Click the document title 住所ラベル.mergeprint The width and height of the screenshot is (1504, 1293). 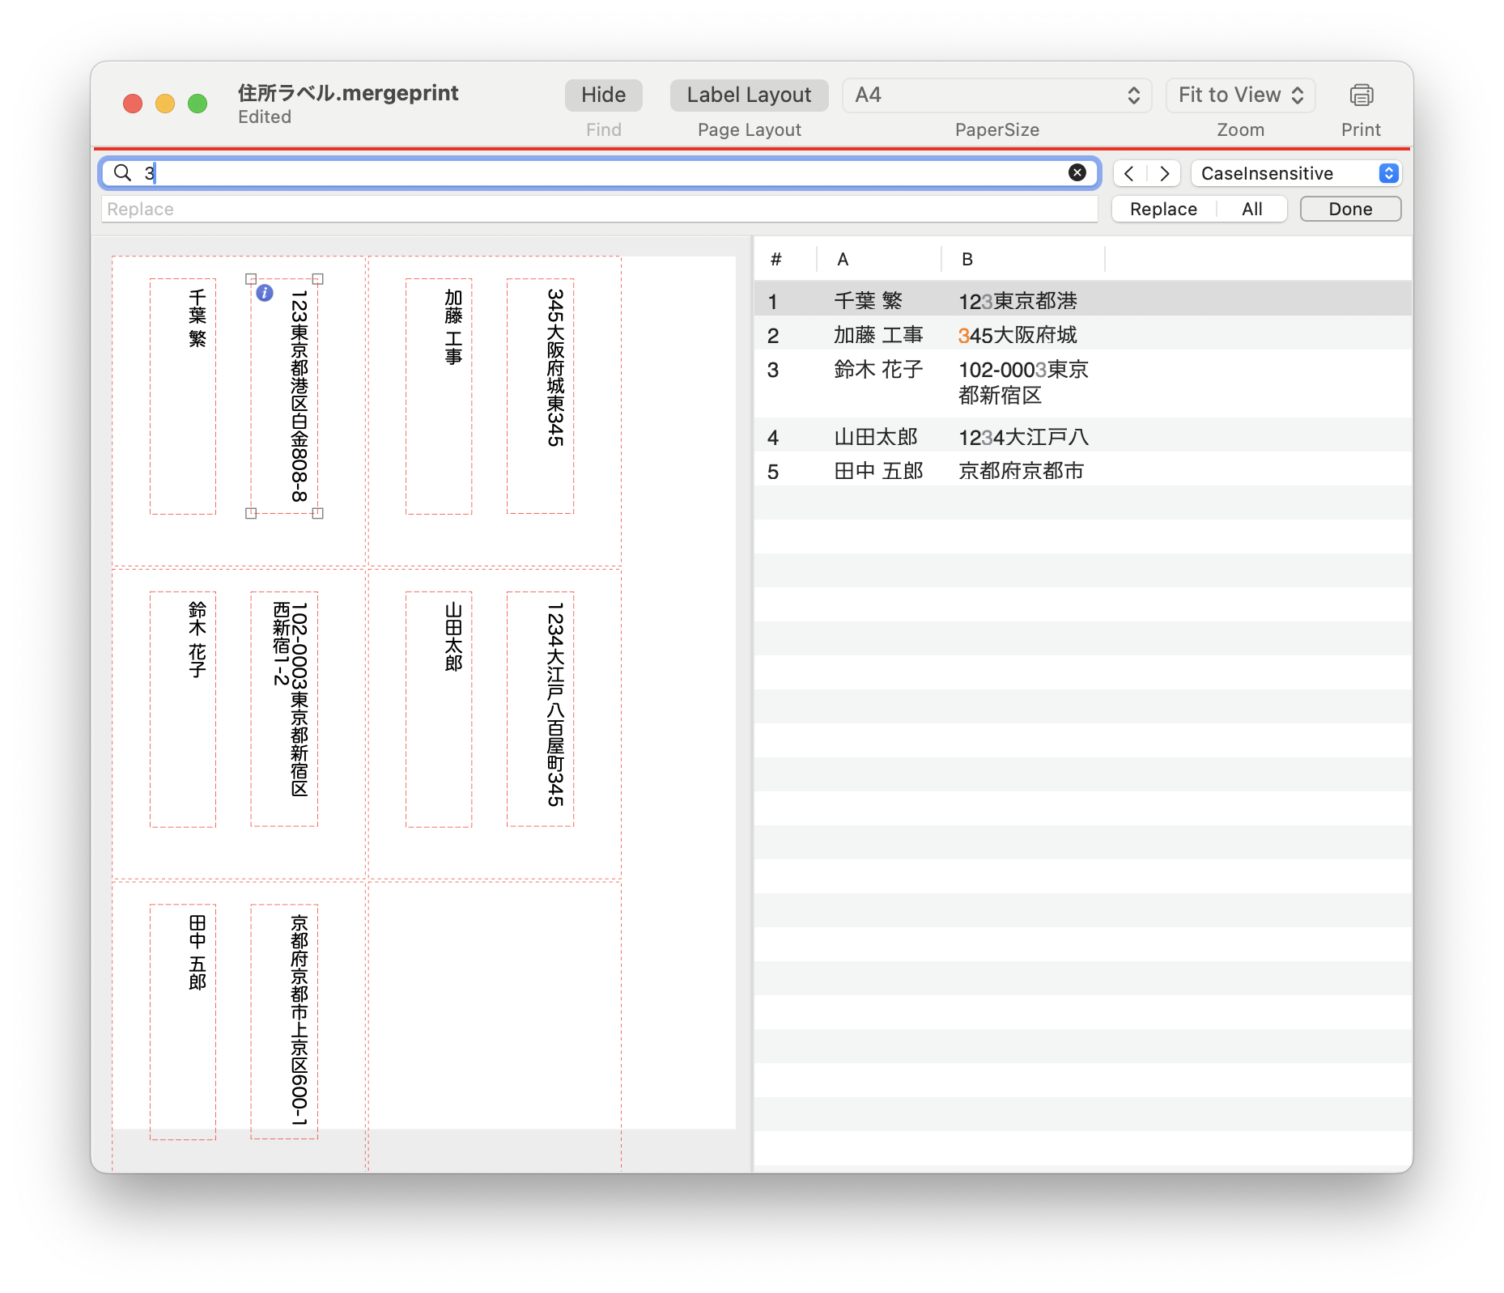pos(348,93)
